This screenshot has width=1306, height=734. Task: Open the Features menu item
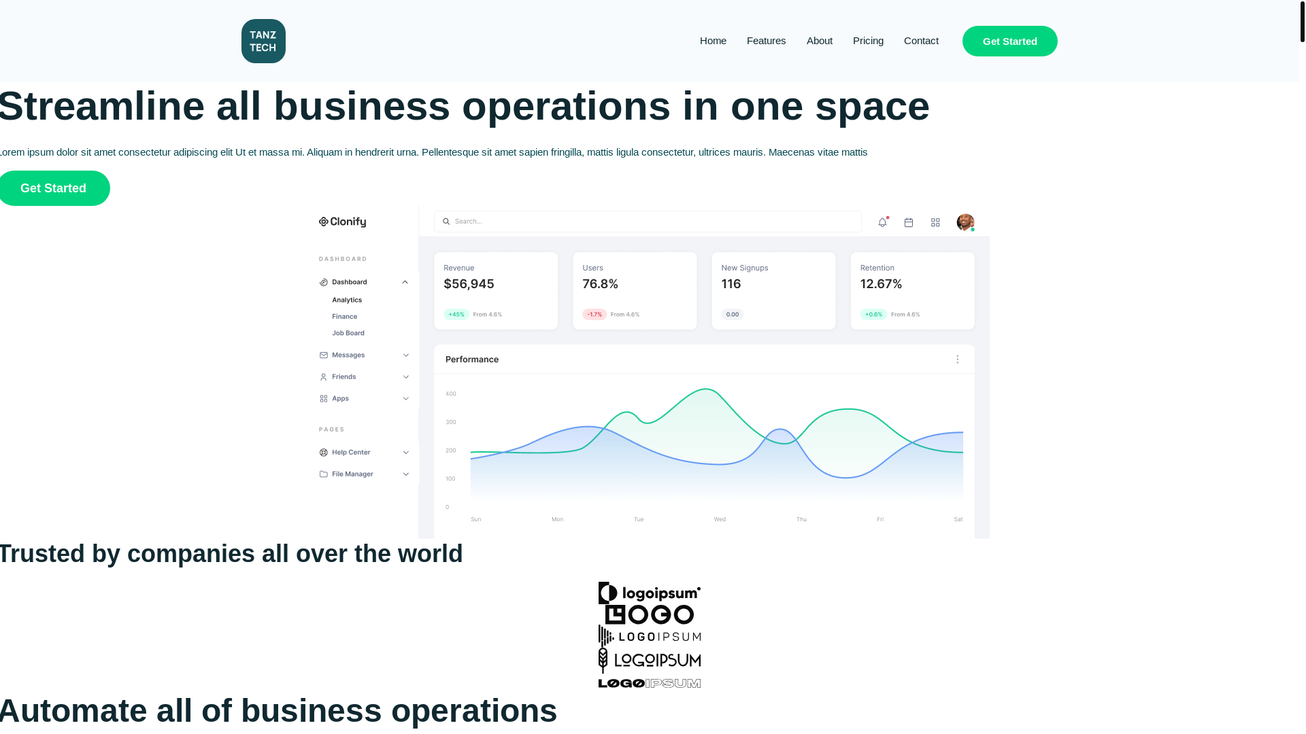pos(766,41)
